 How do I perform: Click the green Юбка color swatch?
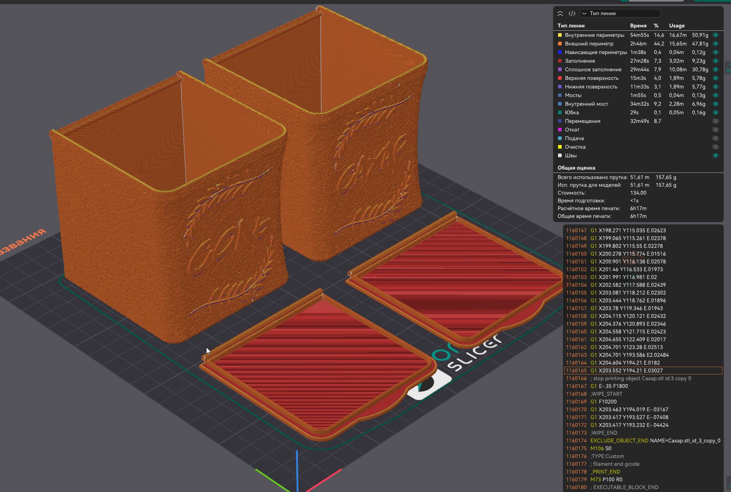560,113
